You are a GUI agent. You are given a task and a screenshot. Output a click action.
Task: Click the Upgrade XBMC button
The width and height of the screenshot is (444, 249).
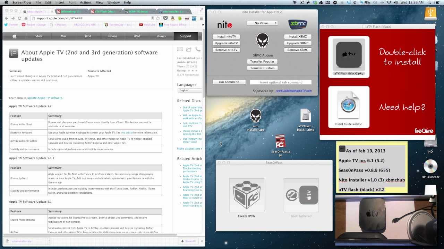298,43
